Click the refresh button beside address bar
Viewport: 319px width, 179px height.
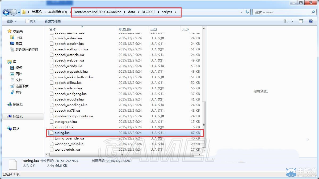click(247, 12)
